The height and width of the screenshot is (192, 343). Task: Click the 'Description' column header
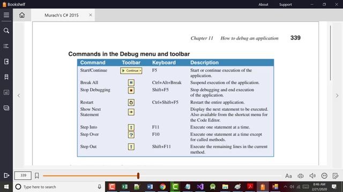coord(204,62)
